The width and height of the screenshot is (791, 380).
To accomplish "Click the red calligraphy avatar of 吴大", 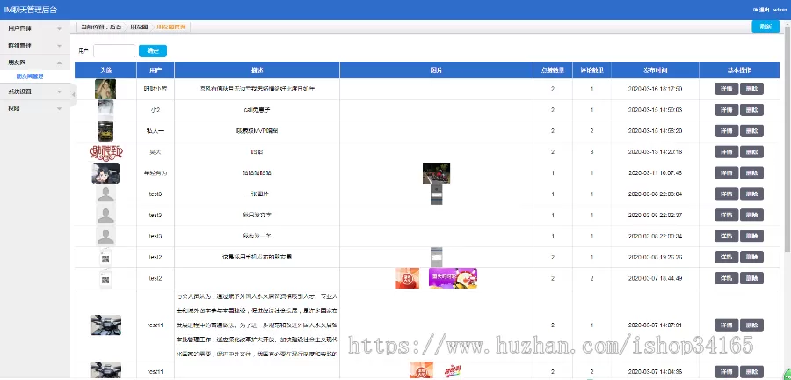I will (105, 151).
